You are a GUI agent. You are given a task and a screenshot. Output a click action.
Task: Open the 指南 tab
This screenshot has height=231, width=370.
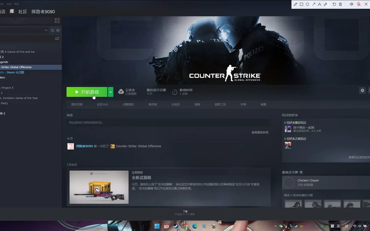click(x=197, y=104)
